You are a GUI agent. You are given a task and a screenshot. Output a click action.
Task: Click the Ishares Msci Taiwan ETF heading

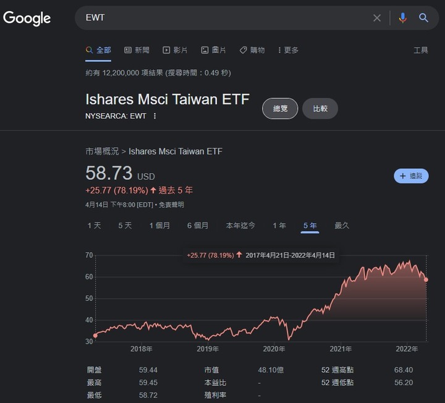click(167, 100)
